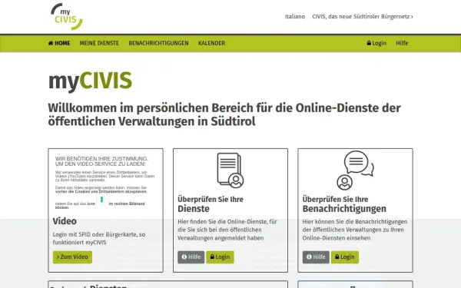Click the video consent notice 'WIR BENÖTIGEN IHRE ZUSTIMMUNG'
This screenshot has width=461, height=288.
(x=101, y=161)
